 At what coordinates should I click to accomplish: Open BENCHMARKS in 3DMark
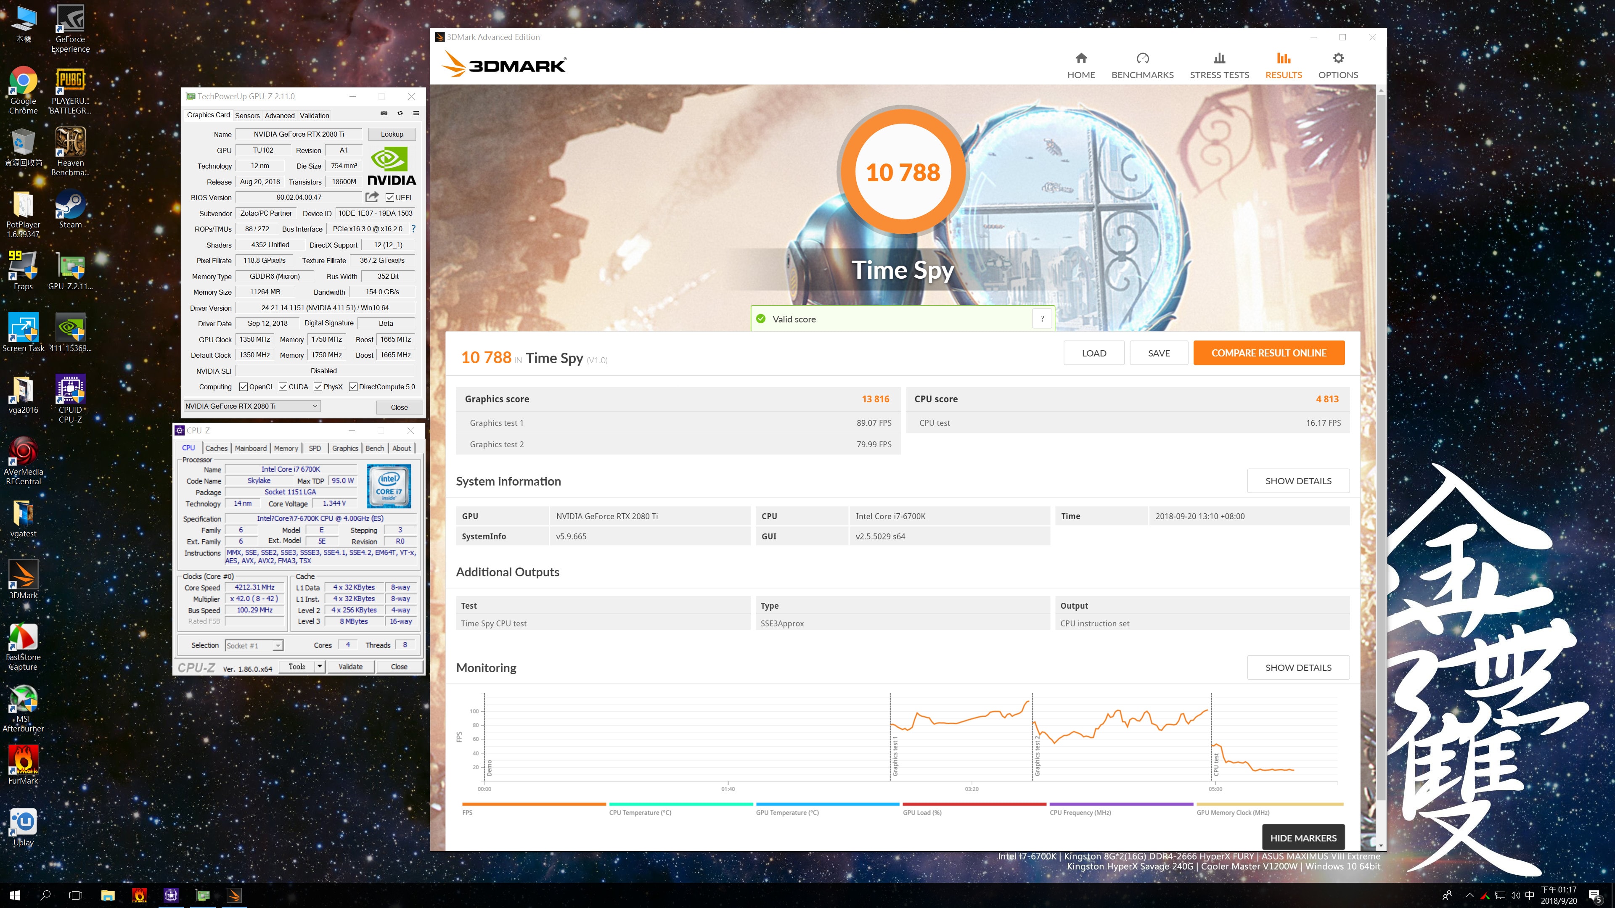click(1142, 66)
